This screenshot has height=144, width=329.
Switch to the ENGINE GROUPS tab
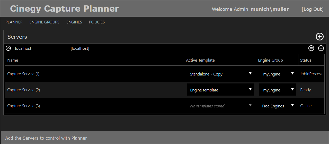pyautogui.click(x=45, y=22)
